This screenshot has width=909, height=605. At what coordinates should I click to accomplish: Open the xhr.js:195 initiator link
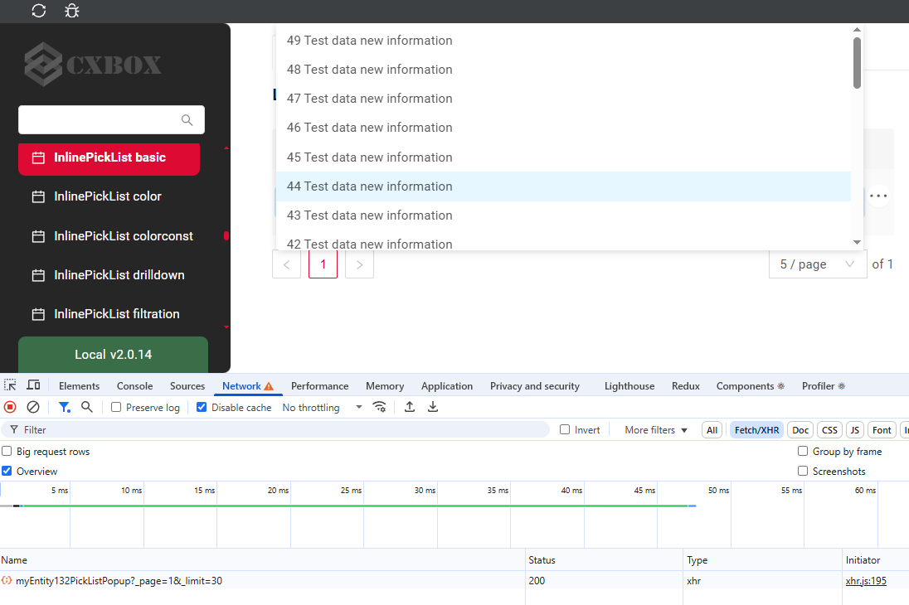click(x=866, y=581)
